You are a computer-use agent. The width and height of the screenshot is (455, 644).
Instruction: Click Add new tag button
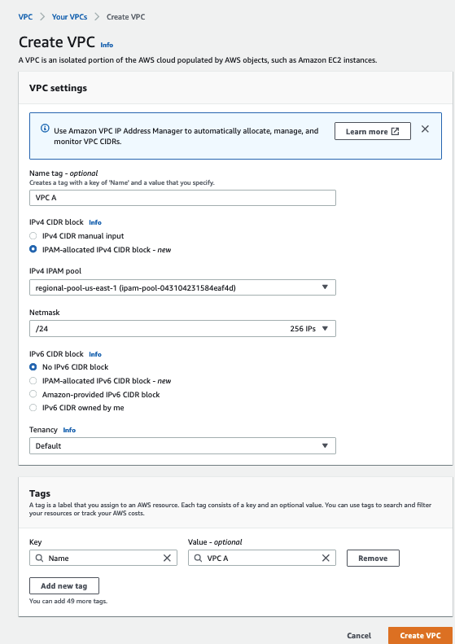[64, 585]
